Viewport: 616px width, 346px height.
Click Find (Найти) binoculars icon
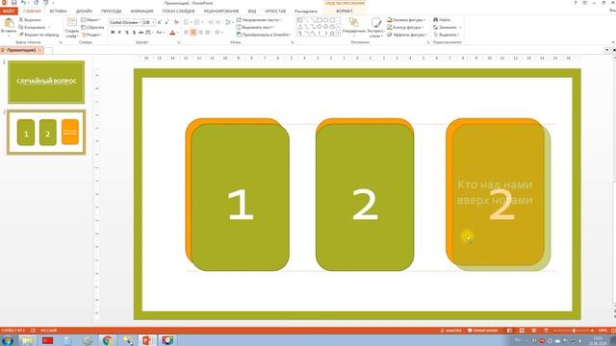436,19
